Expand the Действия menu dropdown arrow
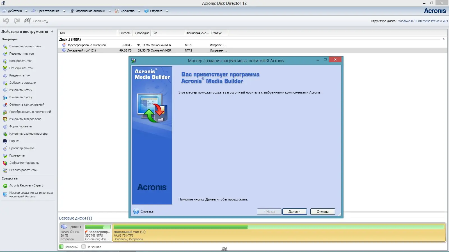449x252 pixels. (26, 11)
